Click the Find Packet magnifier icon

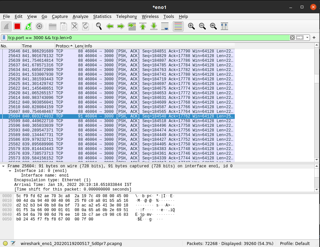[x=99, y=26]
